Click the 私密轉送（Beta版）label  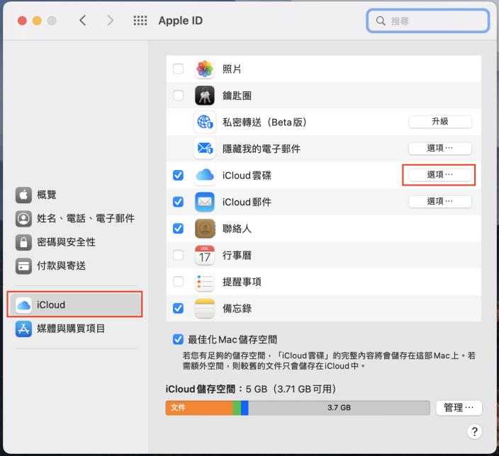(265, 122)
